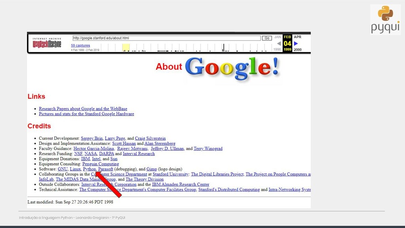
Task: Open the IBM equipment donations link
Action: [x=85, y=159]
